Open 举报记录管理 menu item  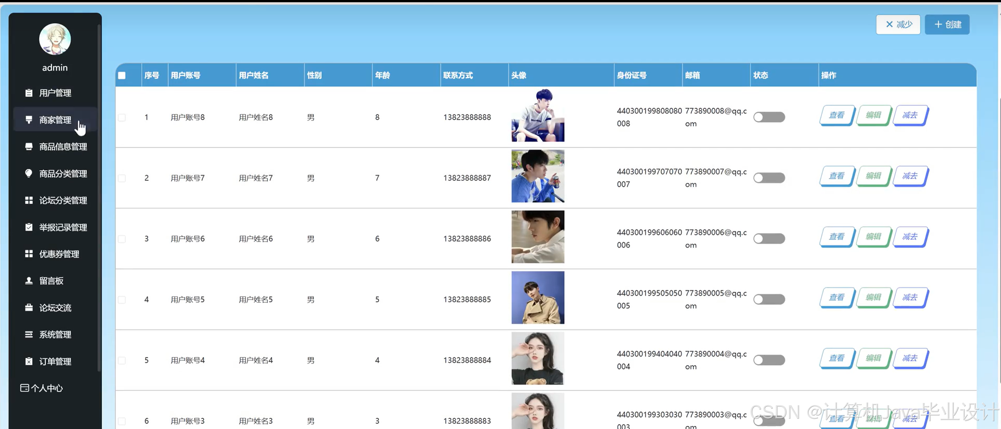click(x=55, y=227)
